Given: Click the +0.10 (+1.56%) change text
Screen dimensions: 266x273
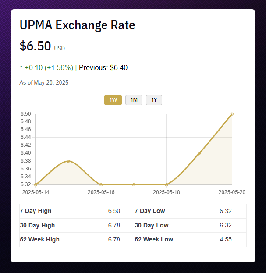Looking at the screenshot, I should pyautogui.click(x=49, y=68).
